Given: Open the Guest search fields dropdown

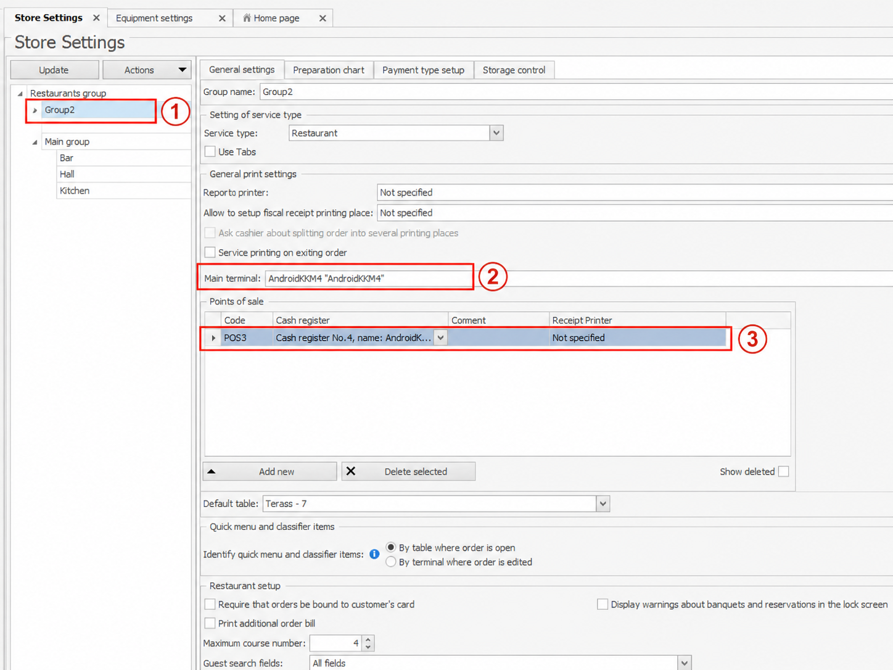Looking at the screenshot, I should [x=684, y=663].
